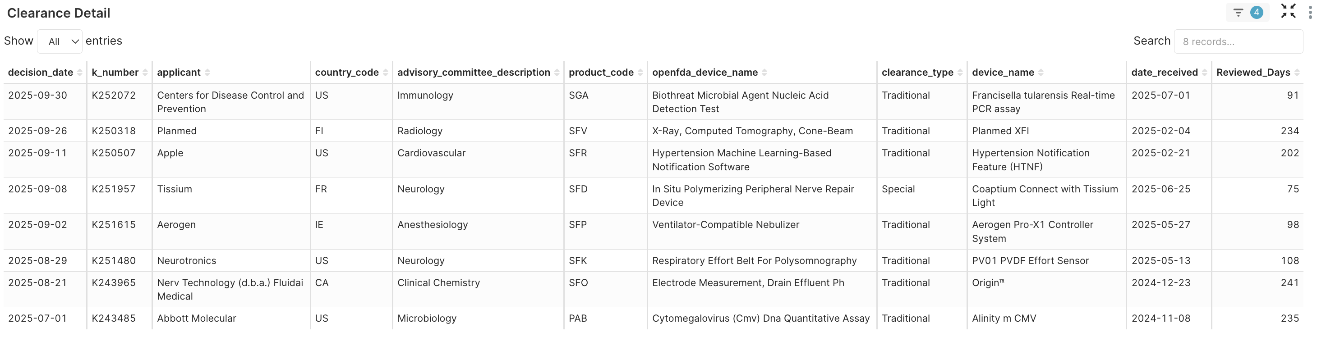Open the Show entries dropdown
Image resolution: width=1317 pixels, height=337 pixels.
click(x=60, y=41)
